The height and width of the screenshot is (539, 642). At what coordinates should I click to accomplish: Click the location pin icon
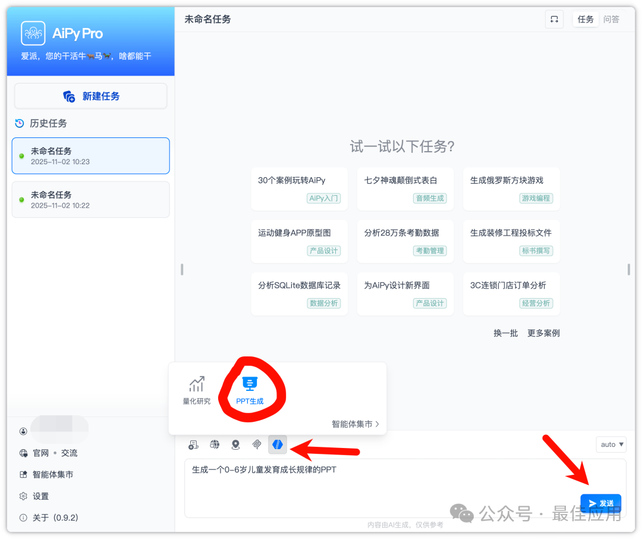[x=235, y=444]
